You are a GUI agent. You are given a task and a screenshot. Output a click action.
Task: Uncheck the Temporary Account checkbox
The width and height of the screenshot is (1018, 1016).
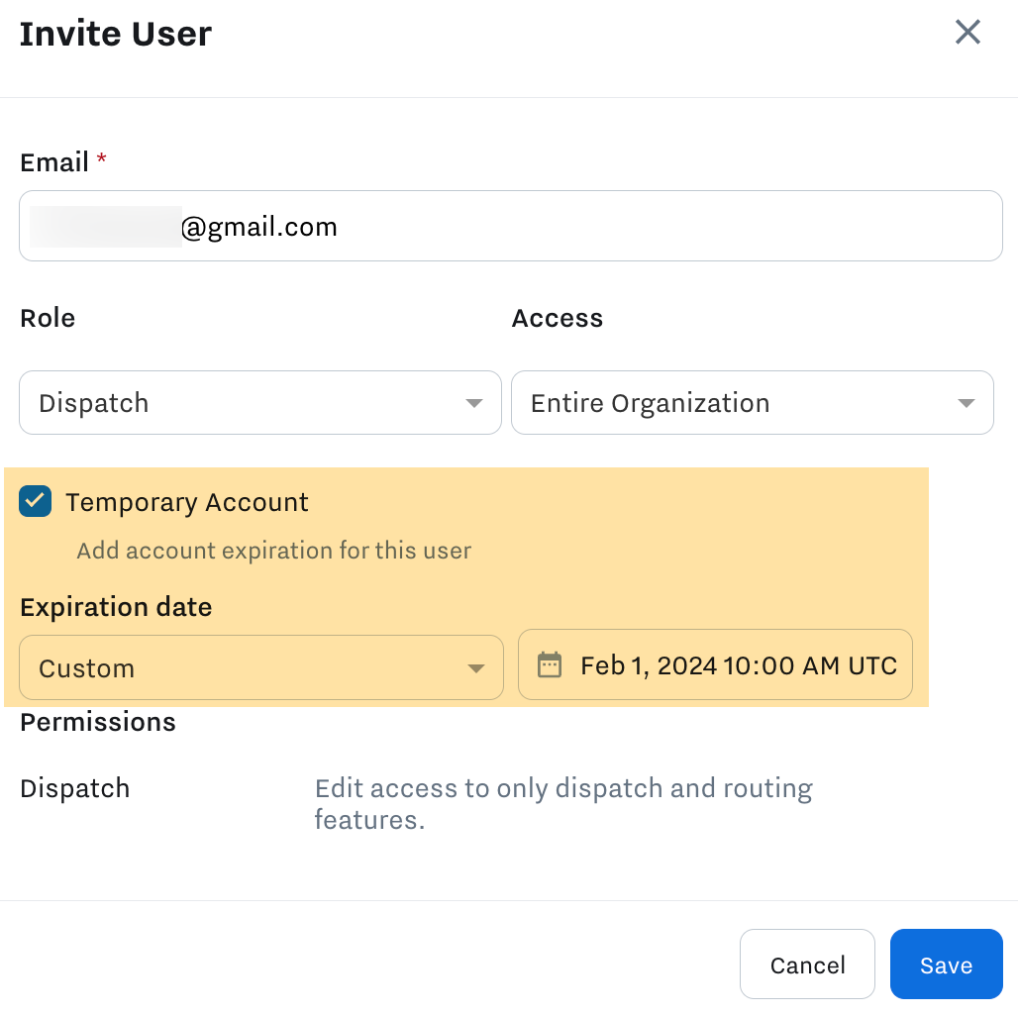click(36, 502)
